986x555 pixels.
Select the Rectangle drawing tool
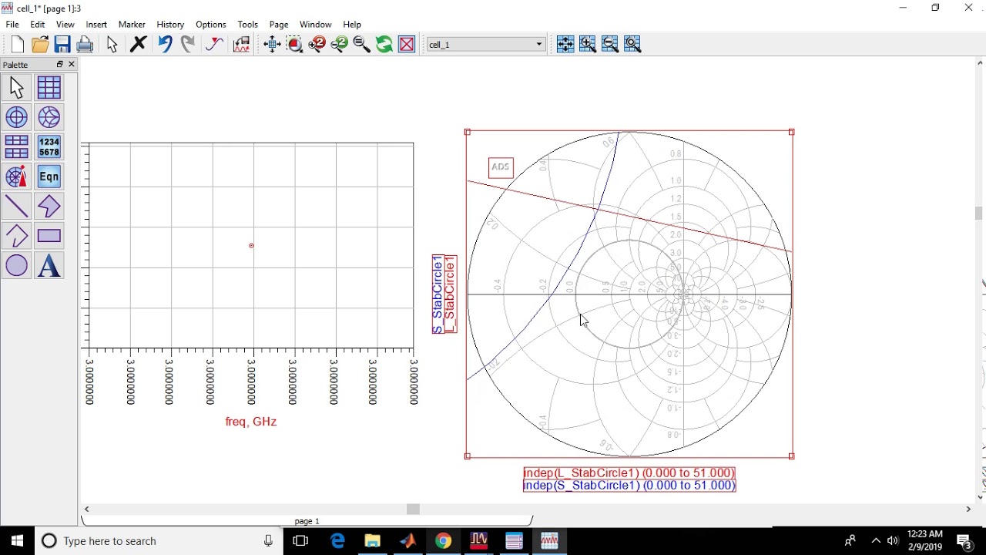[x=49, y=236]
